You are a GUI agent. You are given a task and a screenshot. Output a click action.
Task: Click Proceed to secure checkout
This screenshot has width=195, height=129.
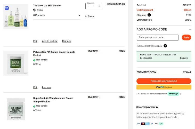(164, 81)
